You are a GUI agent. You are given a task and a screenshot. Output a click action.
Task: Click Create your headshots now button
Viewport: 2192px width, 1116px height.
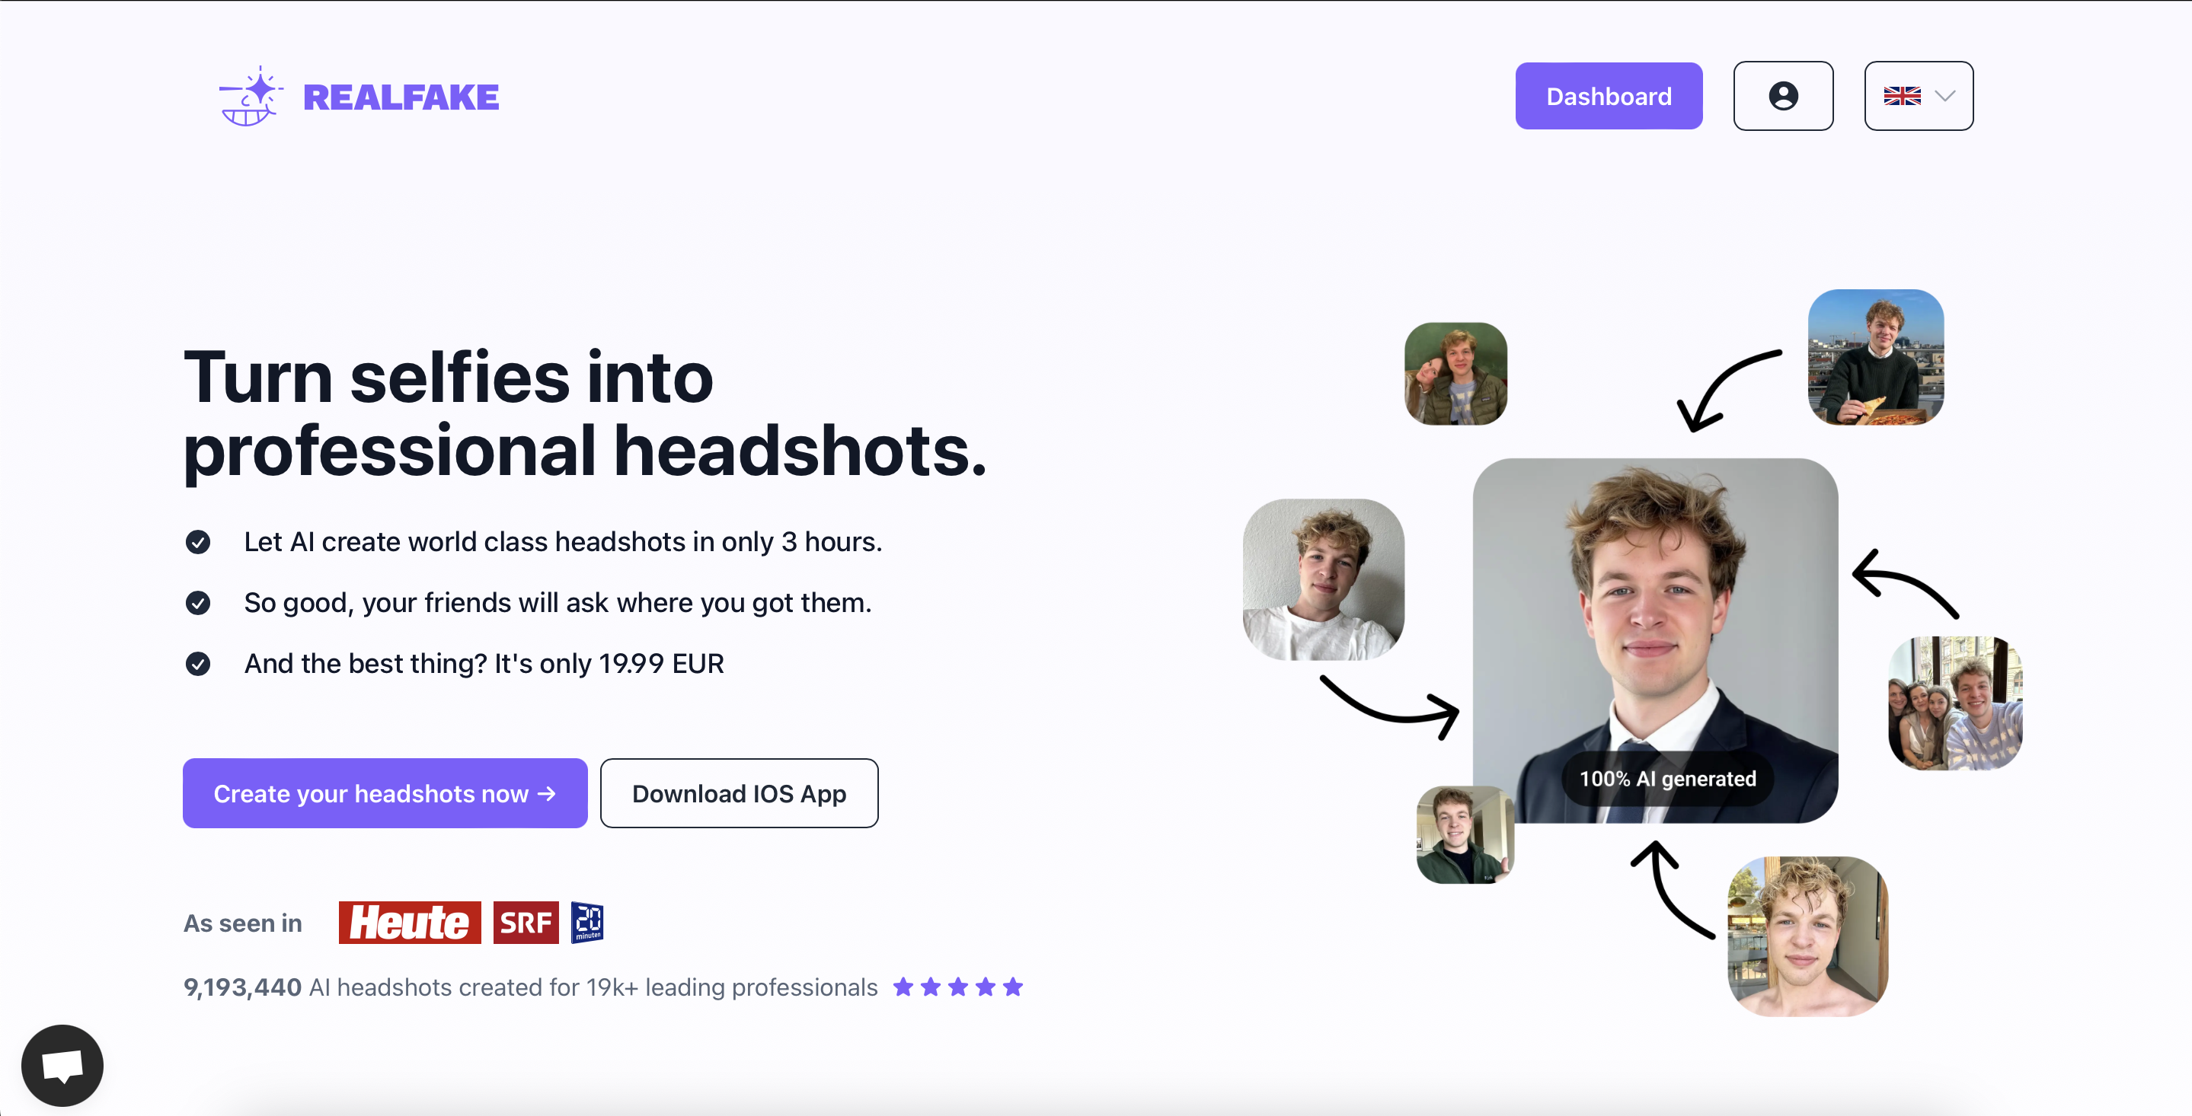click(385, 794)
